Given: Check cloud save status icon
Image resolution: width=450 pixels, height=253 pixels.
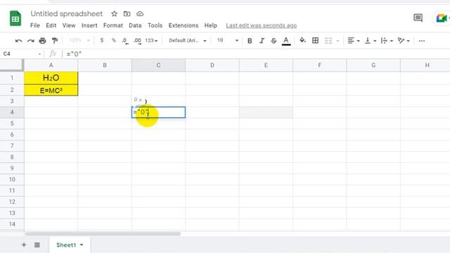Looking at the screenshot, I should [x=140, y=13].
